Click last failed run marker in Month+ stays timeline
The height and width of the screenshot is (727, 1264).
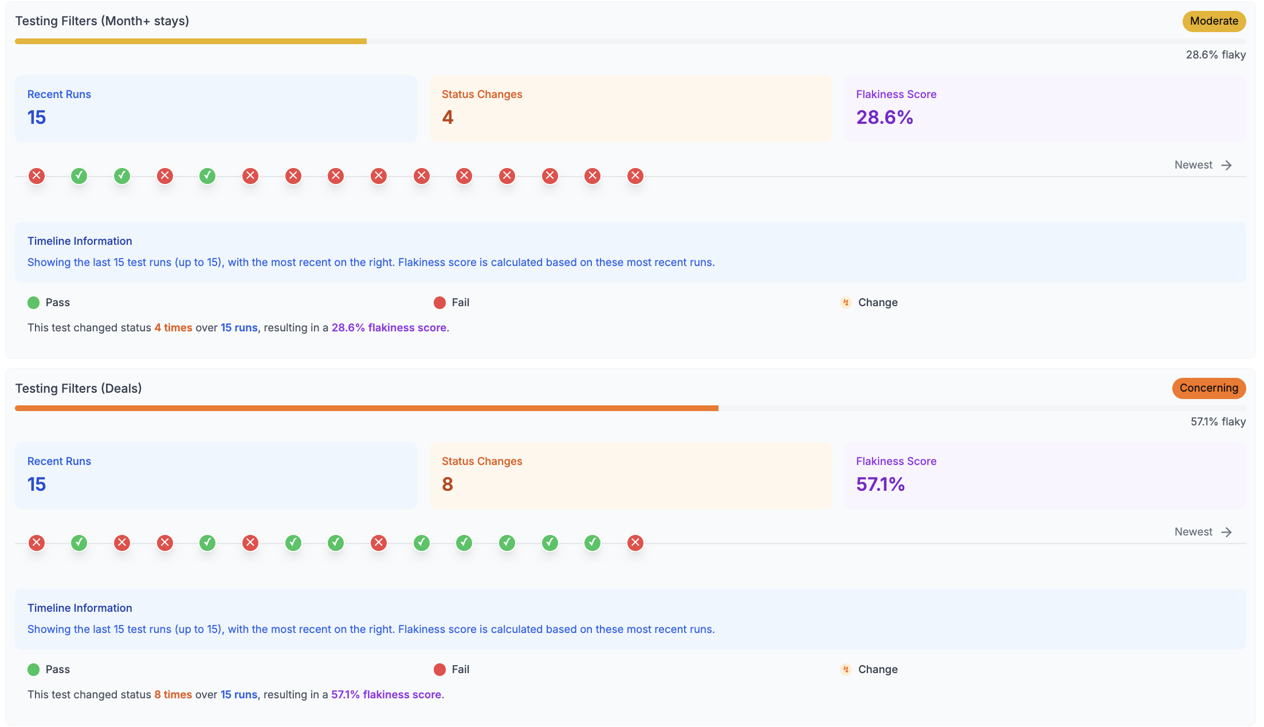(635, 176)
